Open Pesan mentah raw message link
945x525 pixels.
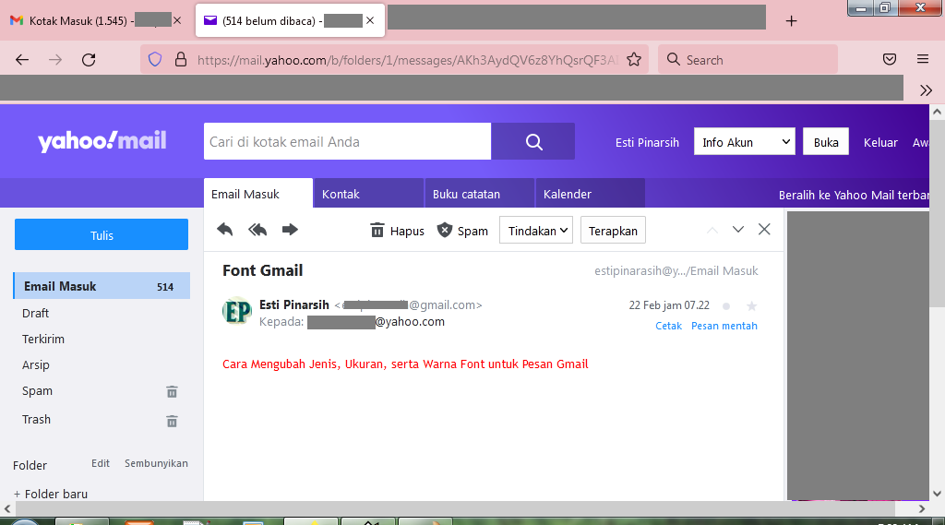tap(724, 326)
